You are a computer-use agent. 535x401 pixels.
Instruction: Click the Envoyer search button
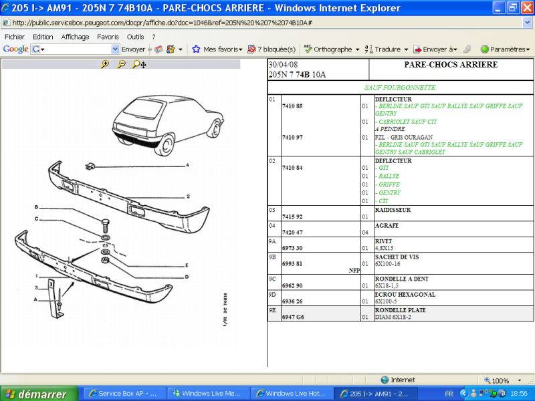(x=133, y=49)
